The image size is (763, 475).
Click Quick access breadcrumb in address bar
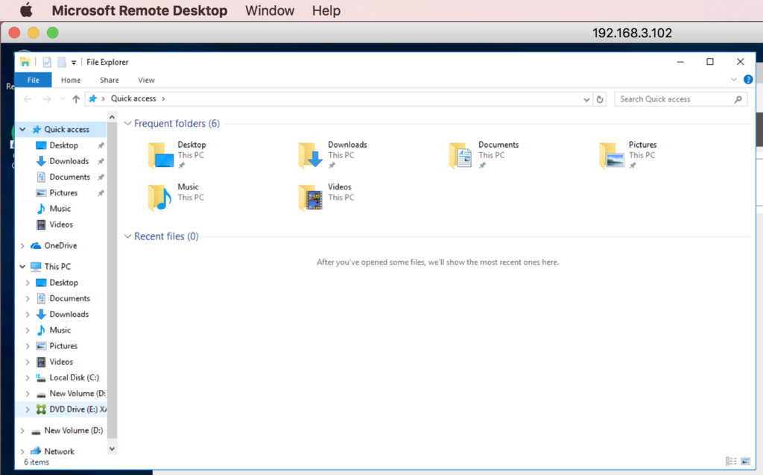[133, 98]
